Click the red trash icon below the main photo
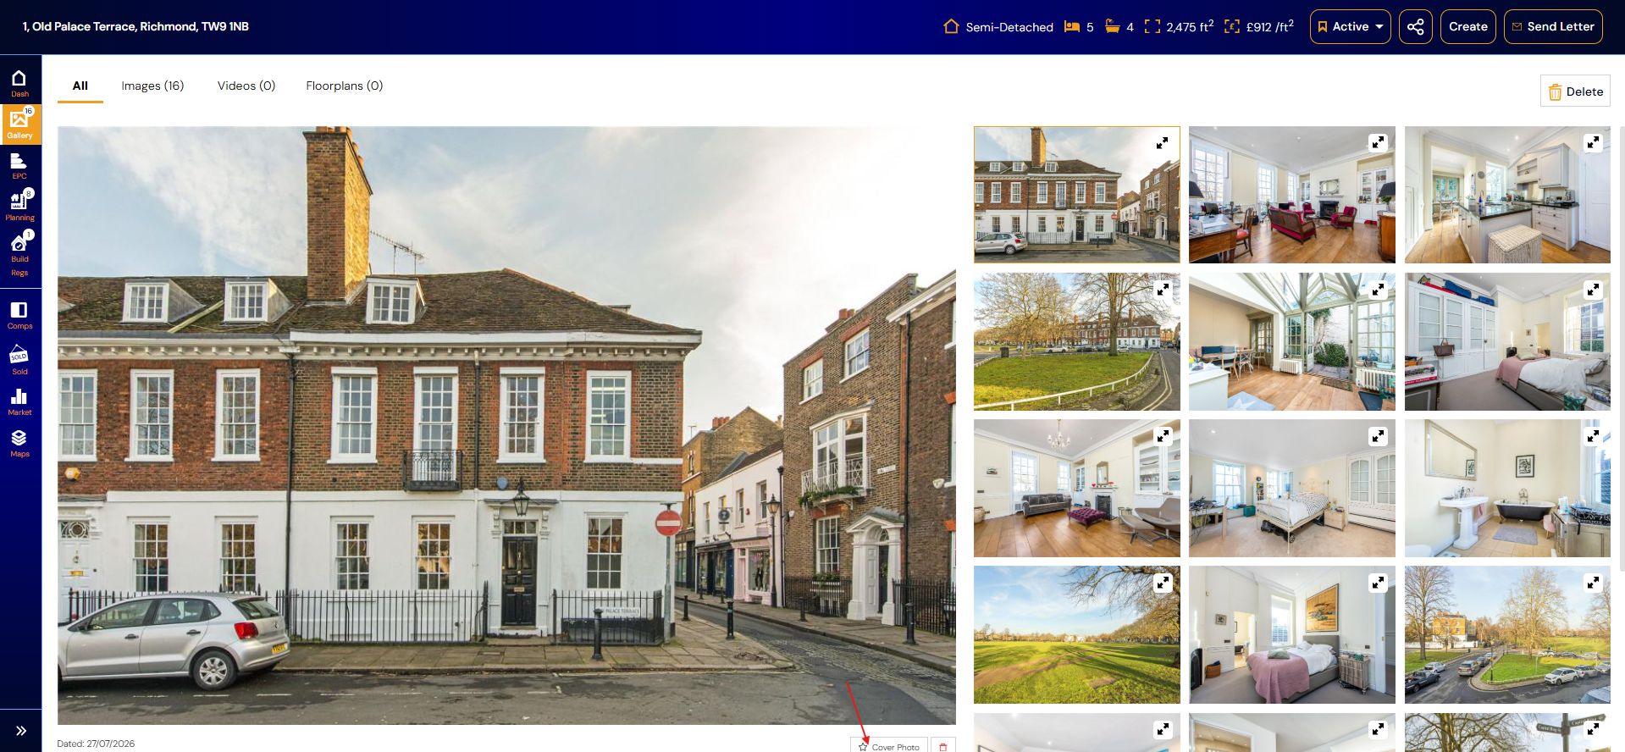 tap(943, 746)
